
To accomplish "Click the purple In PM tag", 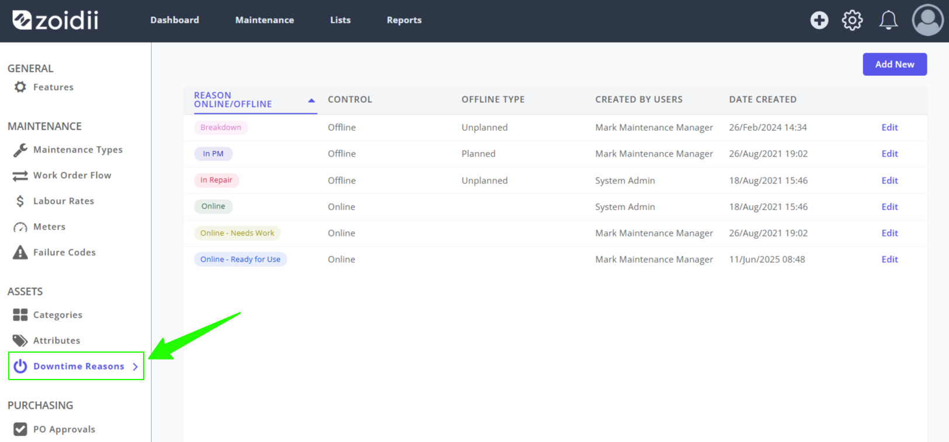I will [x=213, y=154].
